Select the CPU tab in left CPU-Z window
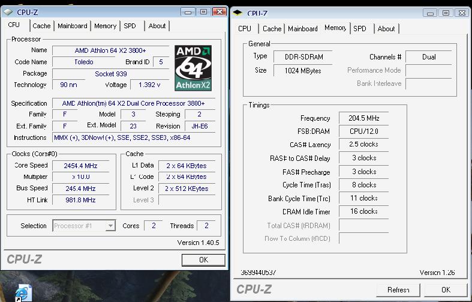 point(14,25)
